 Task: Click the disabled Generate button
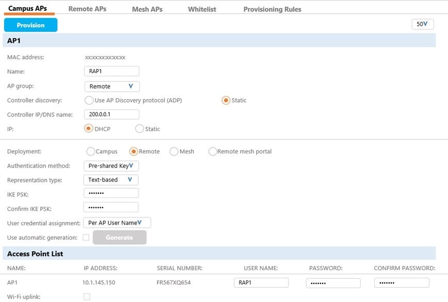pos(119,238)
